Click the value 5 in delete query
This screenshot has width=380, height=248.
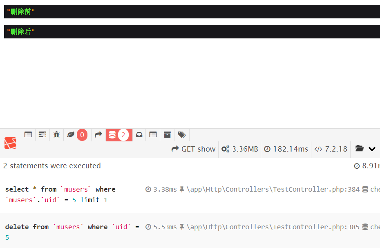7,237
